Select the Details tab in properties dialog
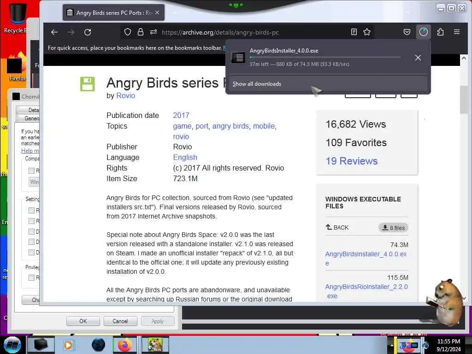Image resolution: width=472 pixels, height=354 pixels. (x=28, y=110)
